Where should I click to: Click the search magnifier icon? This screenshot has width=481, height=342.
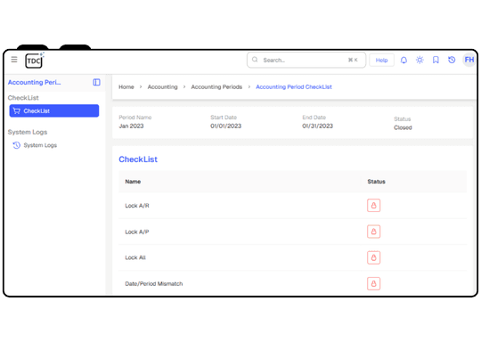[x=255, y=60]
